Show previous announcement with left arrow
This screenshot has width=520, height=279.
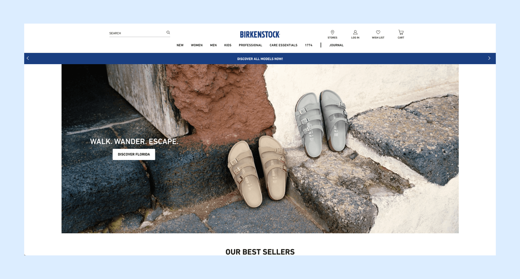(28, 58)
